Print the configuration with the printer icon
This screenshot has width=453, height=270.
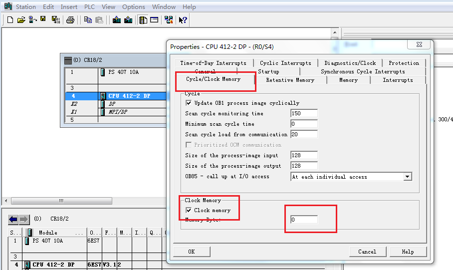pos(70,19)
